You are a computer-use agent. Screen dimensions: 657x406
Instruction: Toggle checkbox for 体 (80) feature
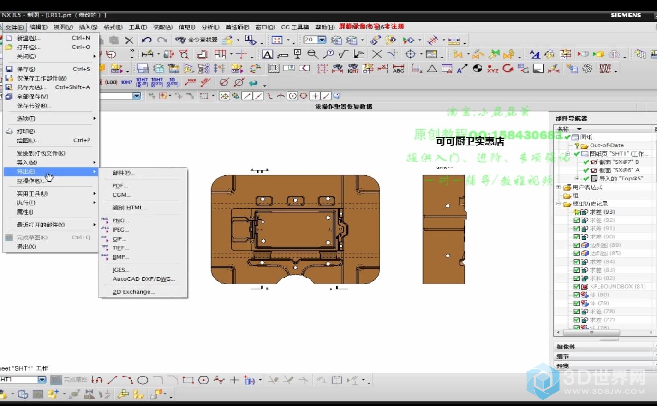point(577,295)
